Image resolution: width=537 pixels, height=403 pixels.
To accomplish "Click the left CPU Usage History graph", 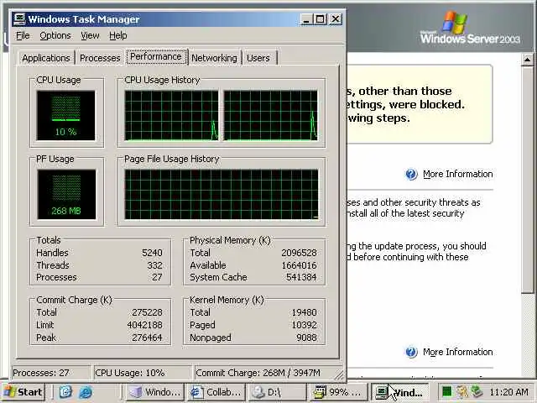I will click(x=171, y=116).
